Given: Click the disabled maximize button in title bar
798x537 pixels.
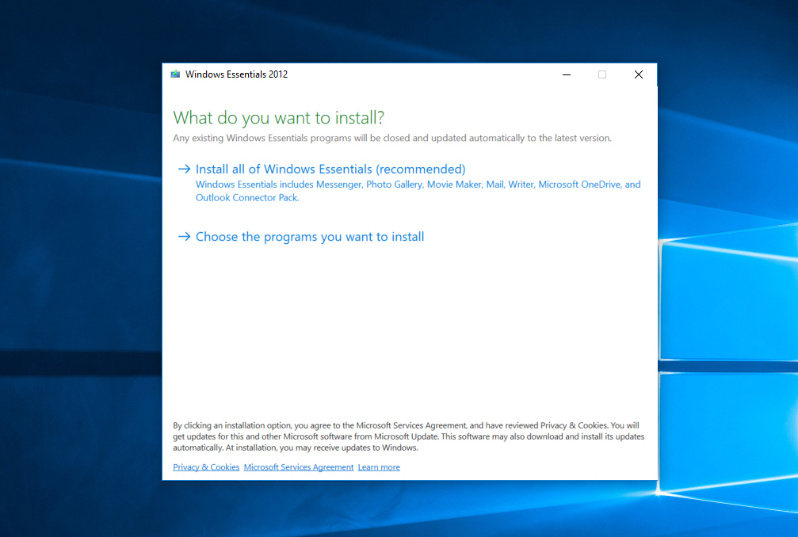Looking at the screenshot, I should 602,74.
